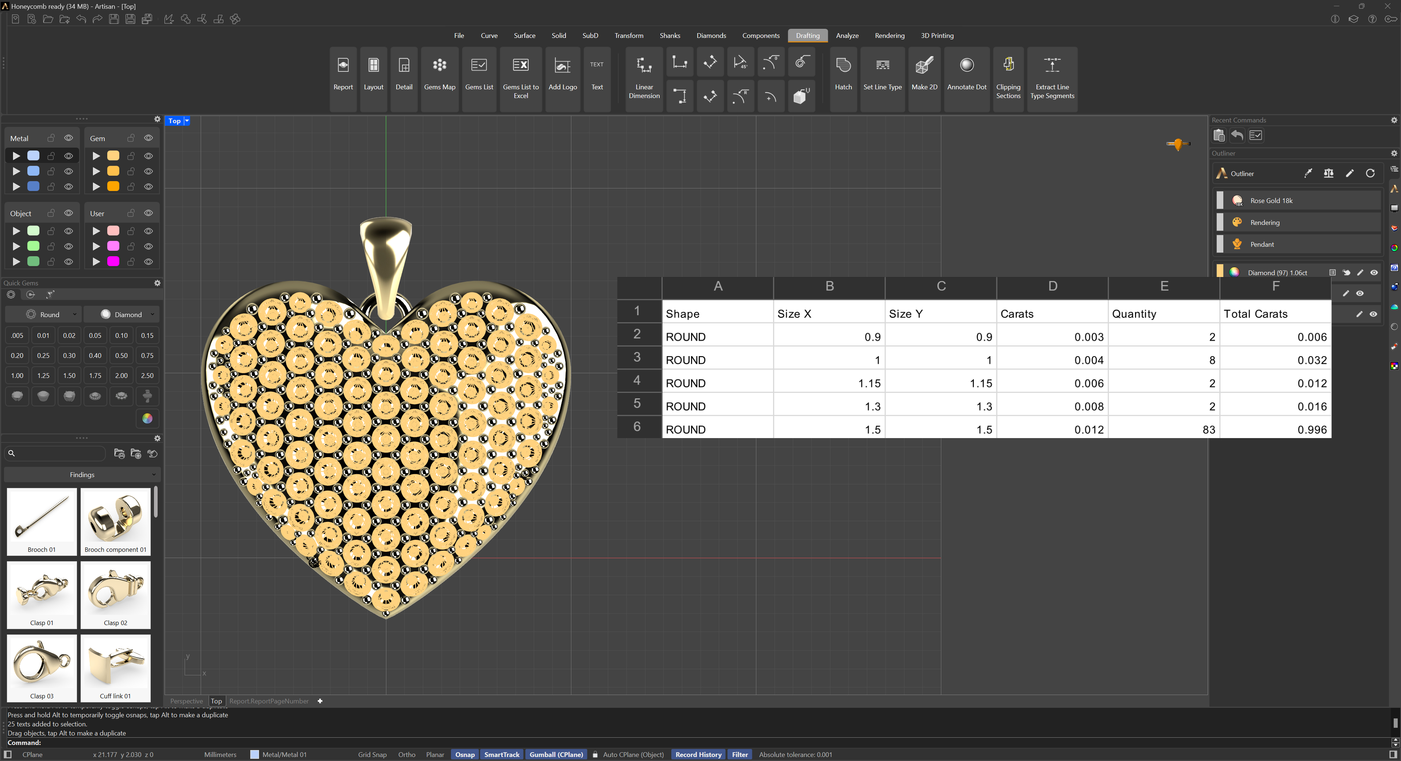Expand the first Object sublayer arrow
Viewport: 1401px width, 761px height.
[x=16, y=231]
